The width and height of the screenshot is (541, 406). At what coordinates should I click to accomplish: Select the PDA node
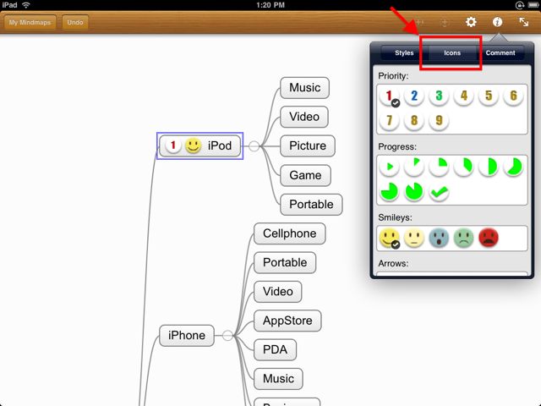point(275,349)
